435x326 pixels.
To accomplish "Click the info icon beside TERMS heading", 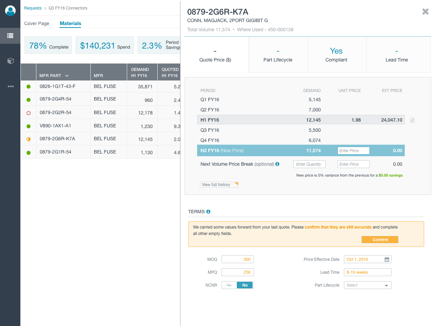I will pyautogui.click(x=208, y=212).
